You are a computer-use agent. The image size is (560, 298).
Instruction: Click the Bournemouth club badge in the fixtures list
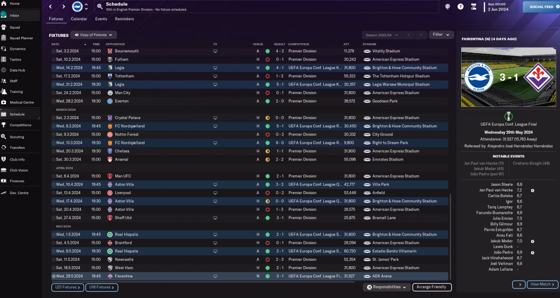click(x=110, y=51)
